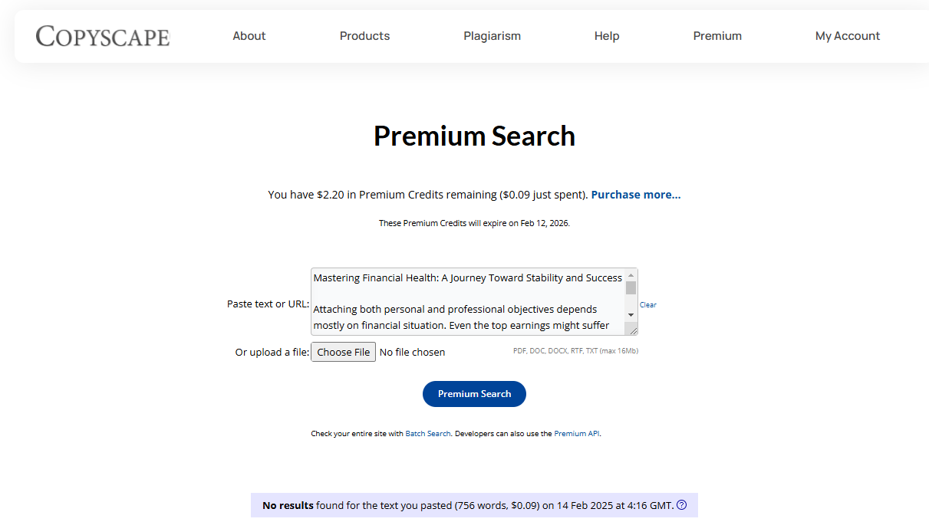Click the text box scrollbar thumb
Screen dimensions: 929x522
click(631, 287)
